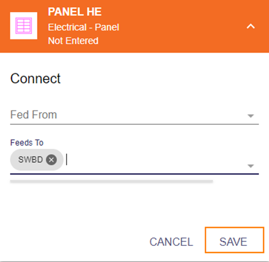This screenshot has height=262, width=269.
Task: Click the Not Entered status text
Action: pyautogui.click(x=73, y=41)
